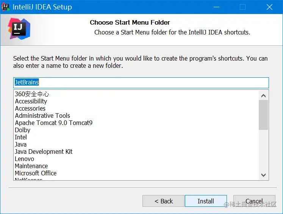Image resolution: width=283 pixels, height=214 pixels.
Task: Choose the Intel folder
Action: [21, 137]
